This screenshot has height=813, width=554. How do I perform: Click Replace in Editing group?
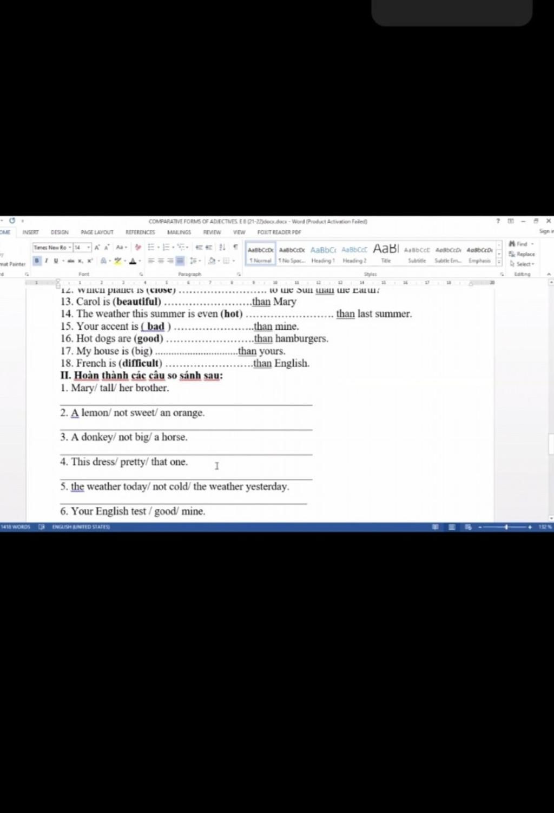[522, 254]
